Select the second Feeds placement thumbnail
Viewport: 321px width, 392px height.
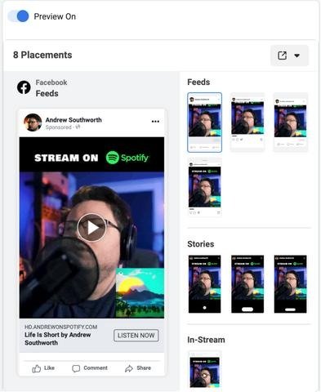point(247,122)
